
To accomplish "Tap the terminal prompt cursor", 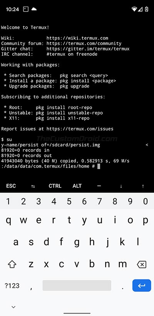I will pos(99,166).
